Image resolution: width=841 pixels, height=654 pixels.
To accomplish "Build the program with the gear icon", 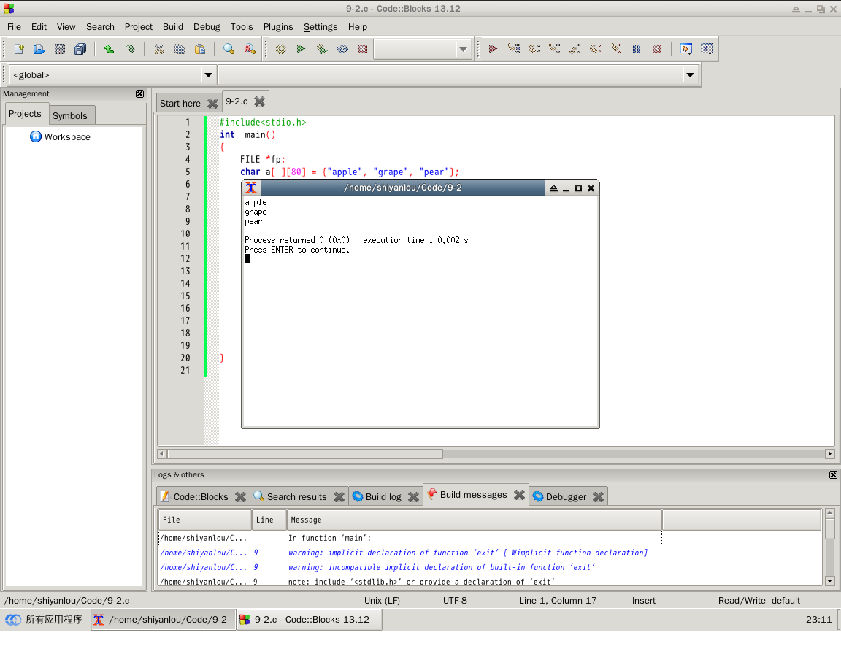I will (280, 49).
